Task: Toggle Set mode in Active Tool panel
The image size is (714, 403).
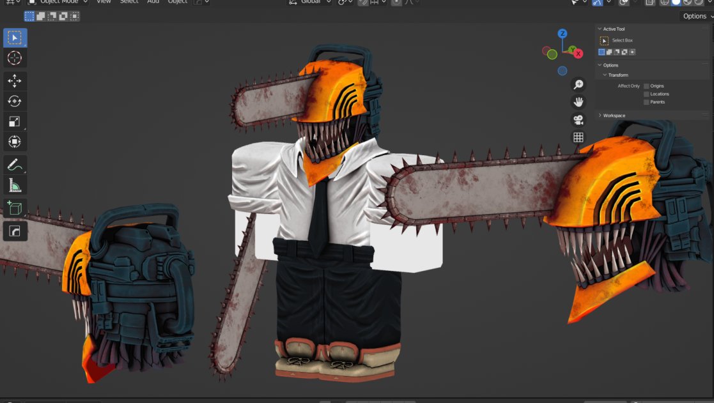Action: tap(601, 52)
